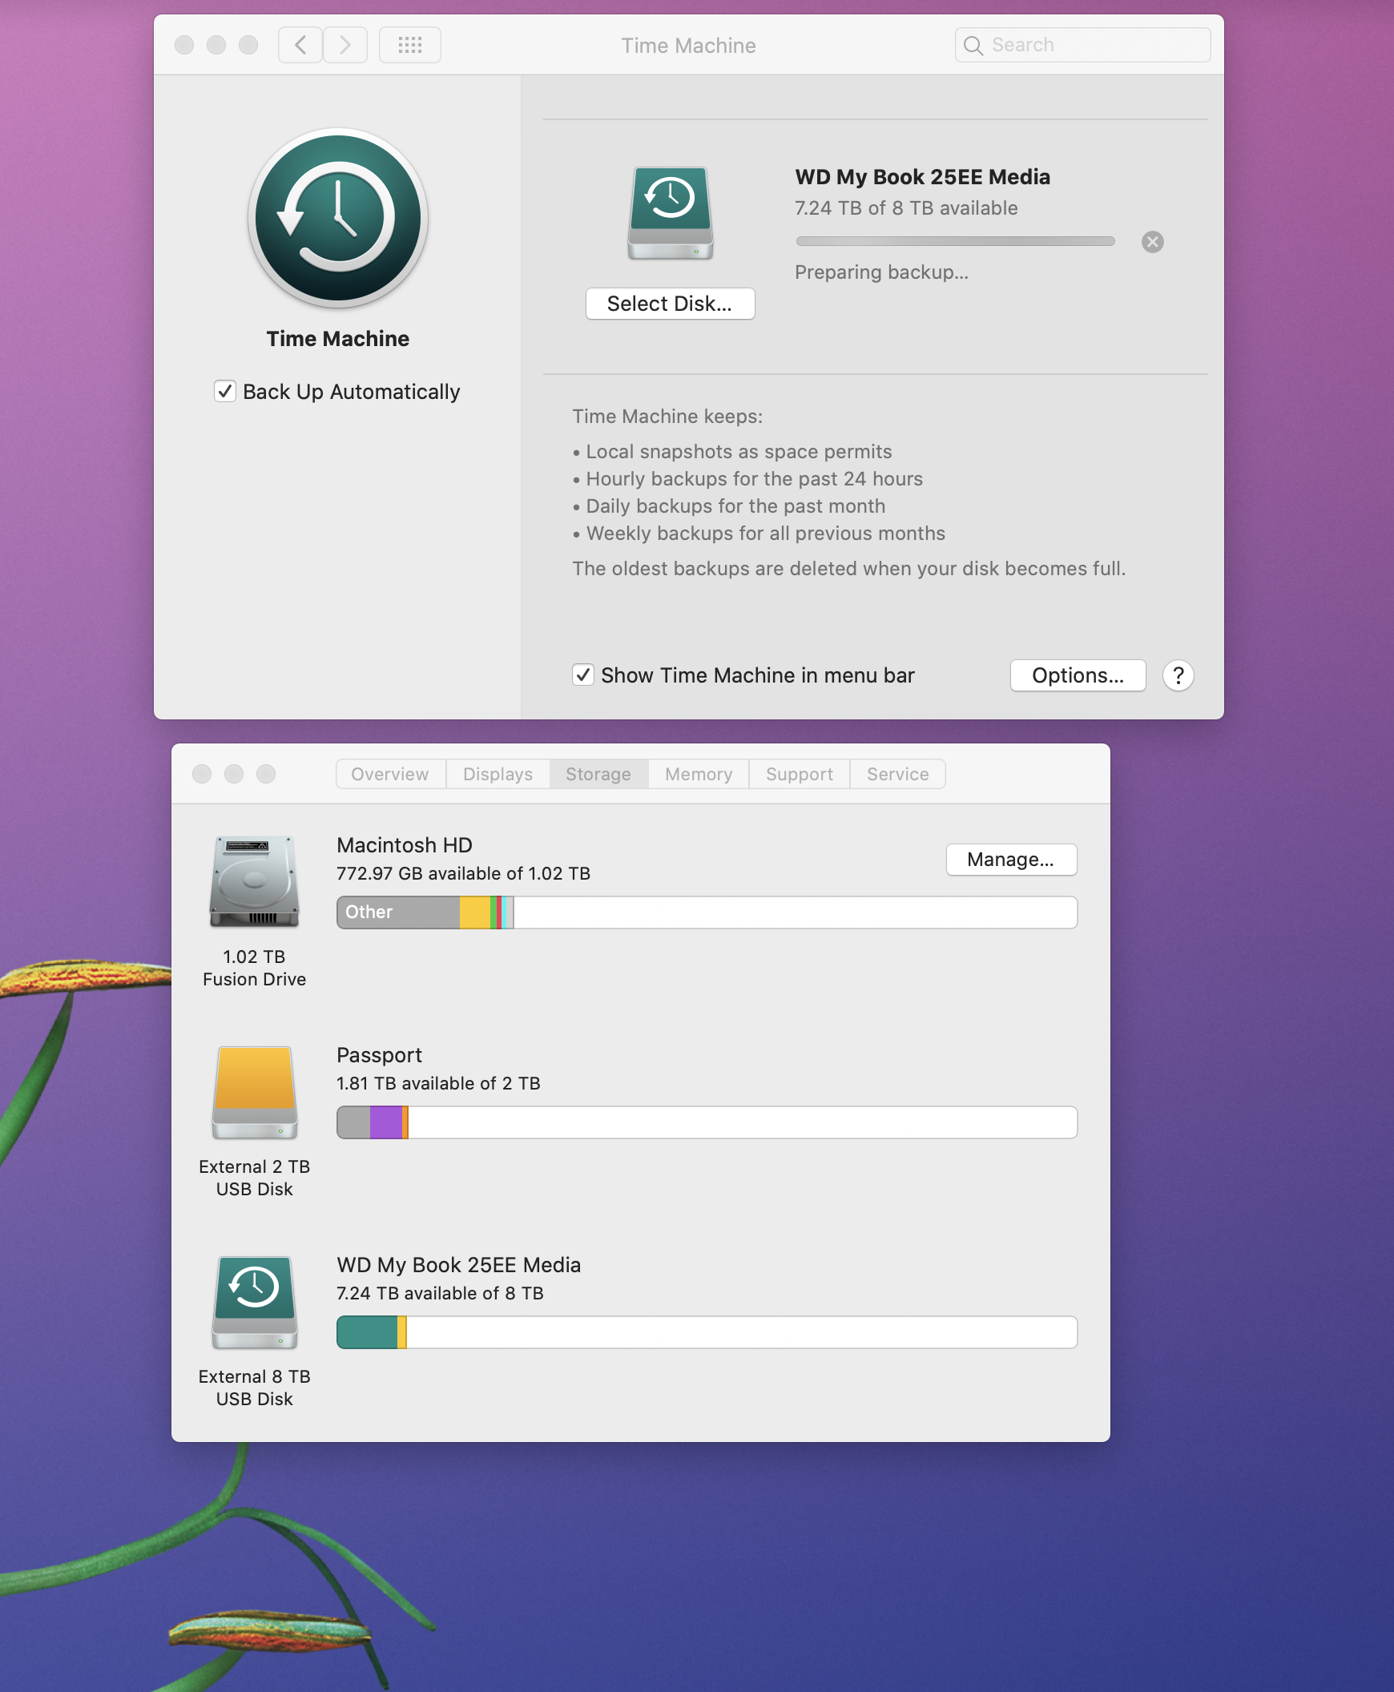
Task: Click the backup disk icon above Select Disk
Action: [x=671, y=213]
